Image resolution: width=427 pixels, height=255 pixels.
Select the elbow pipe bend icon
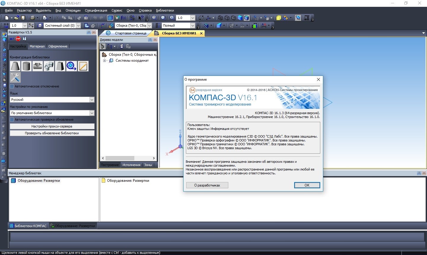49,66
